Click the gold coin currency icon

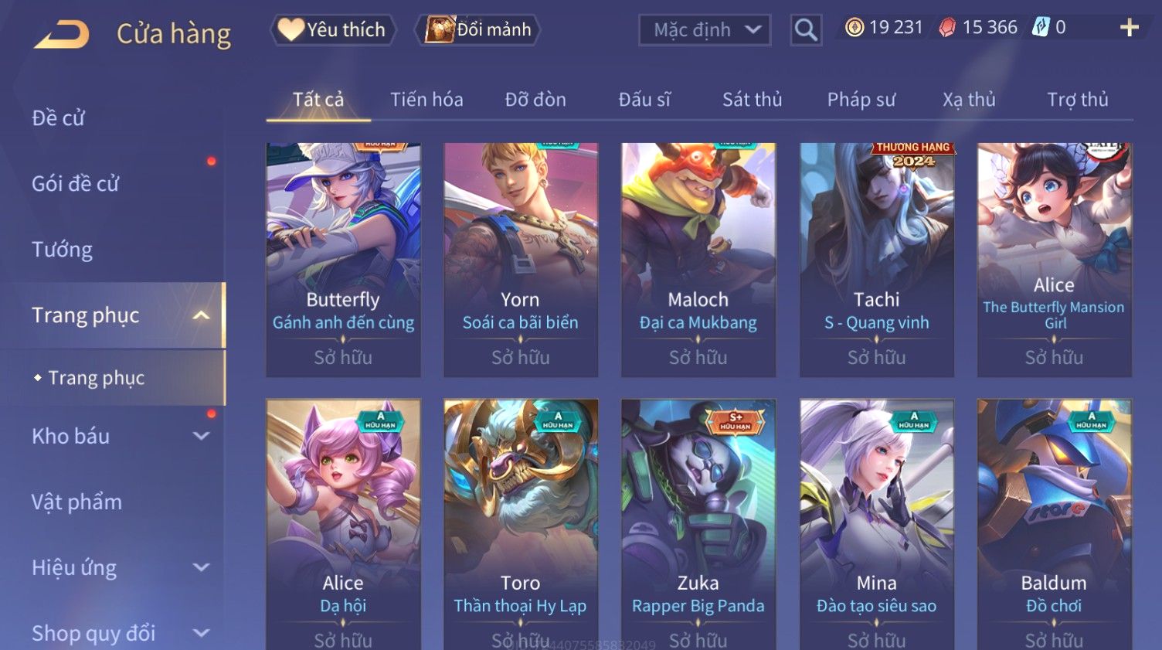pos(854,28)
